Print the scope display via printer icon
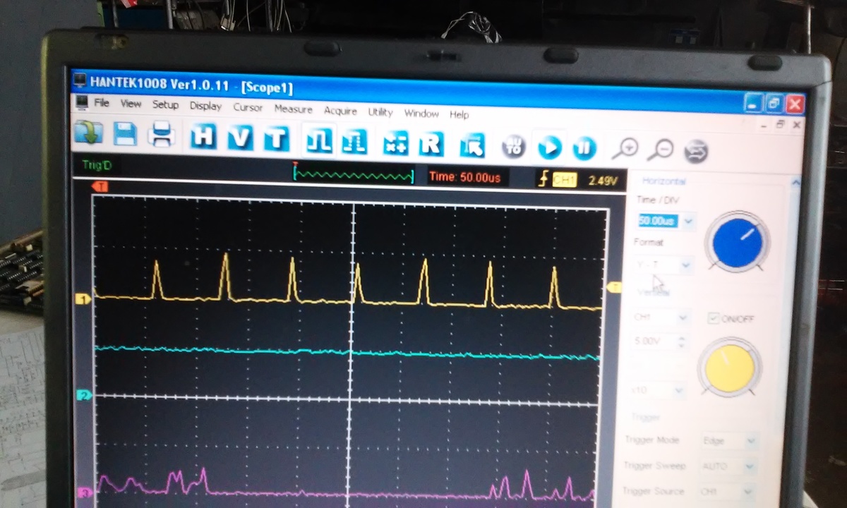The width and height of the screenshot is (847, 508). coord(162,133)
